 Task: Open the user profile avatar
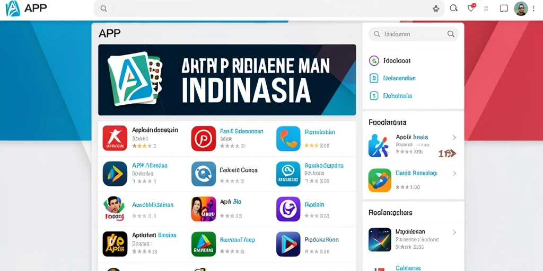521,8
